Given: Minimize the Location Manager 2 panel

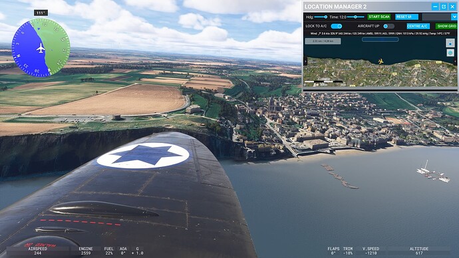Looking at the screenshot, I should pos(435,7).
